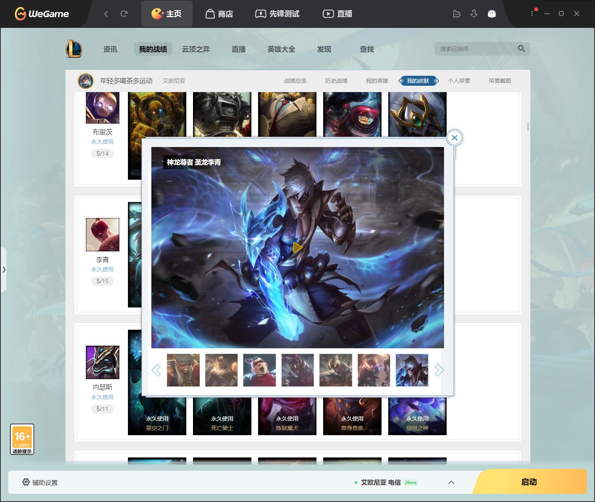Image resolution: width=595 pixels, height=502 pixels.
Task: Select the 云顶之弈 menu item
Action: click(196, 49)
